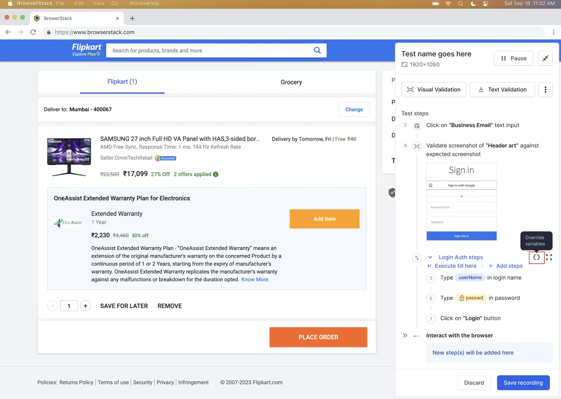Click the PLACE ORDER button

point(318,337)
